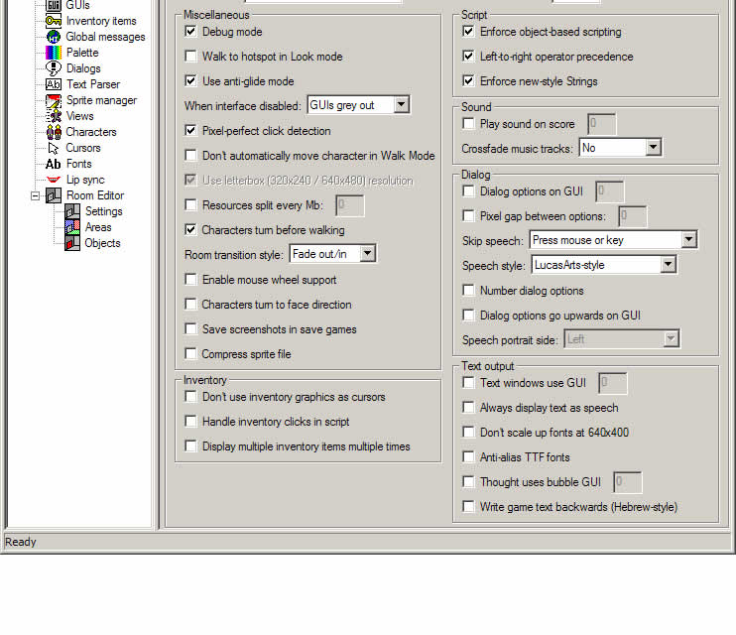Enable mouse wheel support checkbox
736x635 pixels.
click(x=190, y=280)
